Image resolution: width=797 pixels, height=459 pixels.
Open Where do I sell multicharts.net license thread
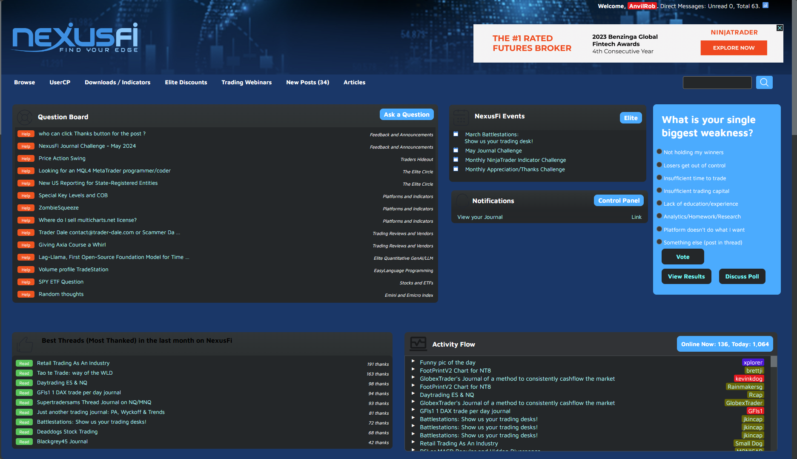(88, 220)
